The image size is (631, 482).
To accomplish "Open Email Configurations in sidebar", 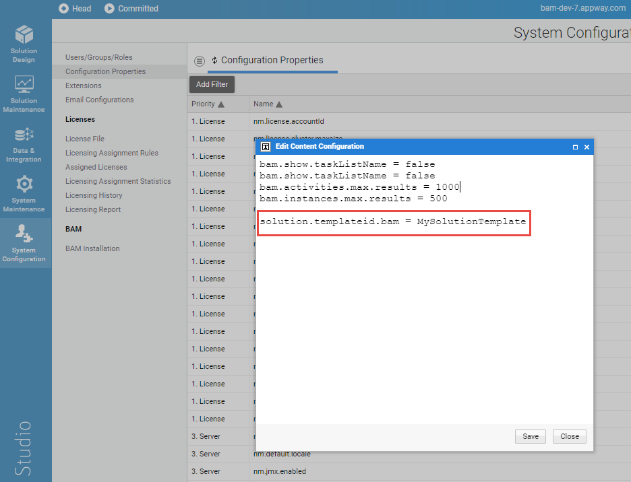I will (99, 100).
